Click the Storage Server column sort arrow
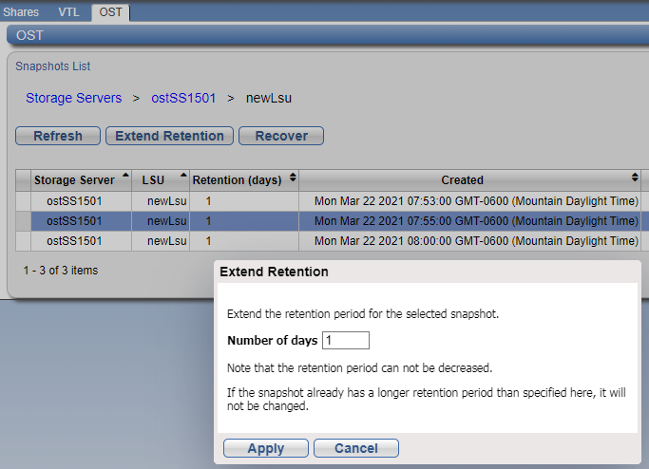 [x=125, y=177]
